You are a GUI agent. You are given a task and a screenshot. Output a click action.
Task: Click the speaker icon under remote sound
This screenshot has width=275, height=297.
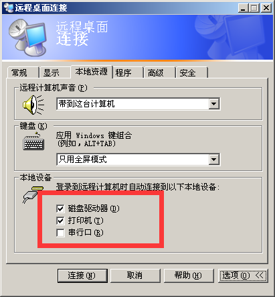[x=33, y=105]
